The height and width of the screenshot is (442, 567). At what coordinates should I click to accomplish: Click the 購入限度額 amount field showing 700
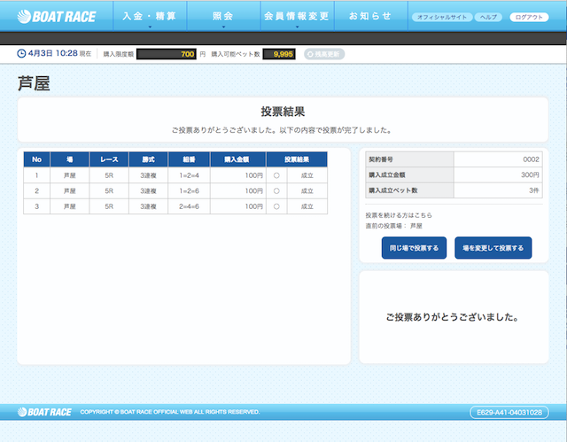point(167,54)
